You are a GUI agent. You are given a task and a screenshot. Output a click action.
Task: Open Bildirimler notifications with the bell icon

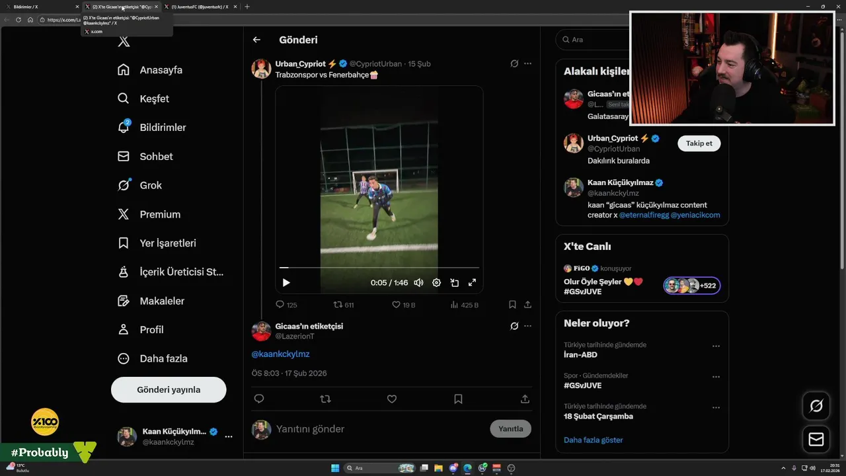click(x=151, y=128)
